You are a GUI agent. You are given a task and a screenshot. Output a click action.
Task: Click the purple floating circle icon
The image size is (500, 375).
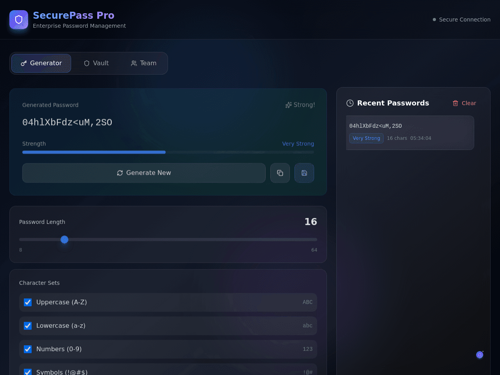(480, 355)
